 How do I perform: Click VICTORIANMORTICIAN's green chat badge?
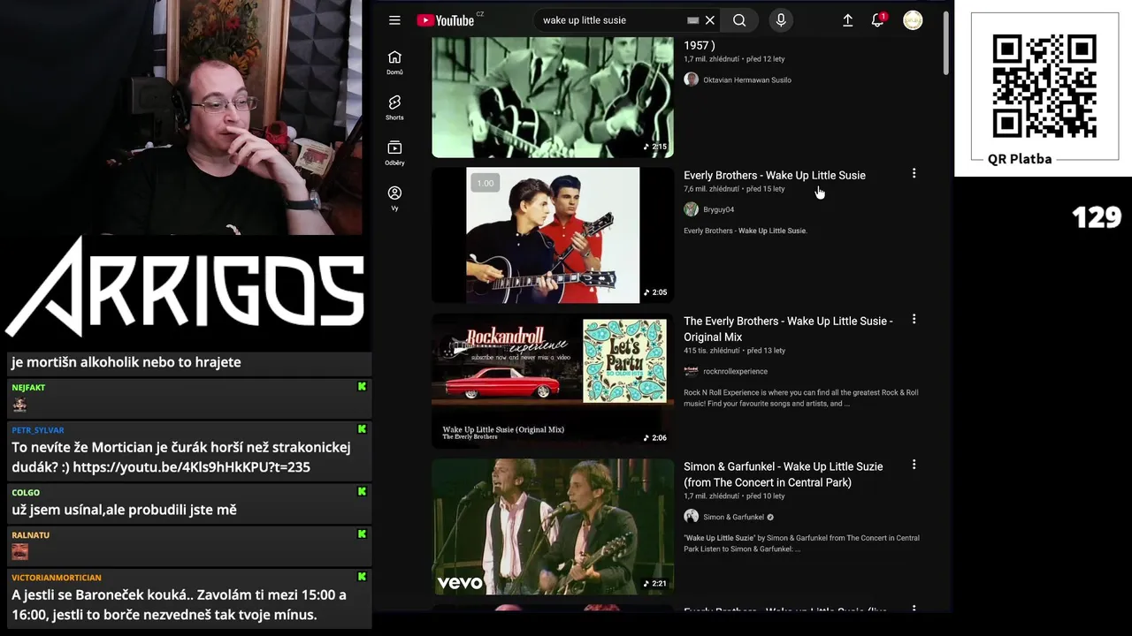362,577
